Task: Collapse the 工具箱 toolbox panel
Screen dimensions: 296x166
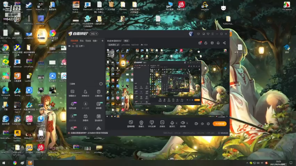Action: click(x=101, y=84)
